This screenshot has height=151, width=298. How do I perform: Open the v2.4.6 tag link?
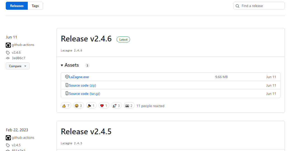(16, 53)
